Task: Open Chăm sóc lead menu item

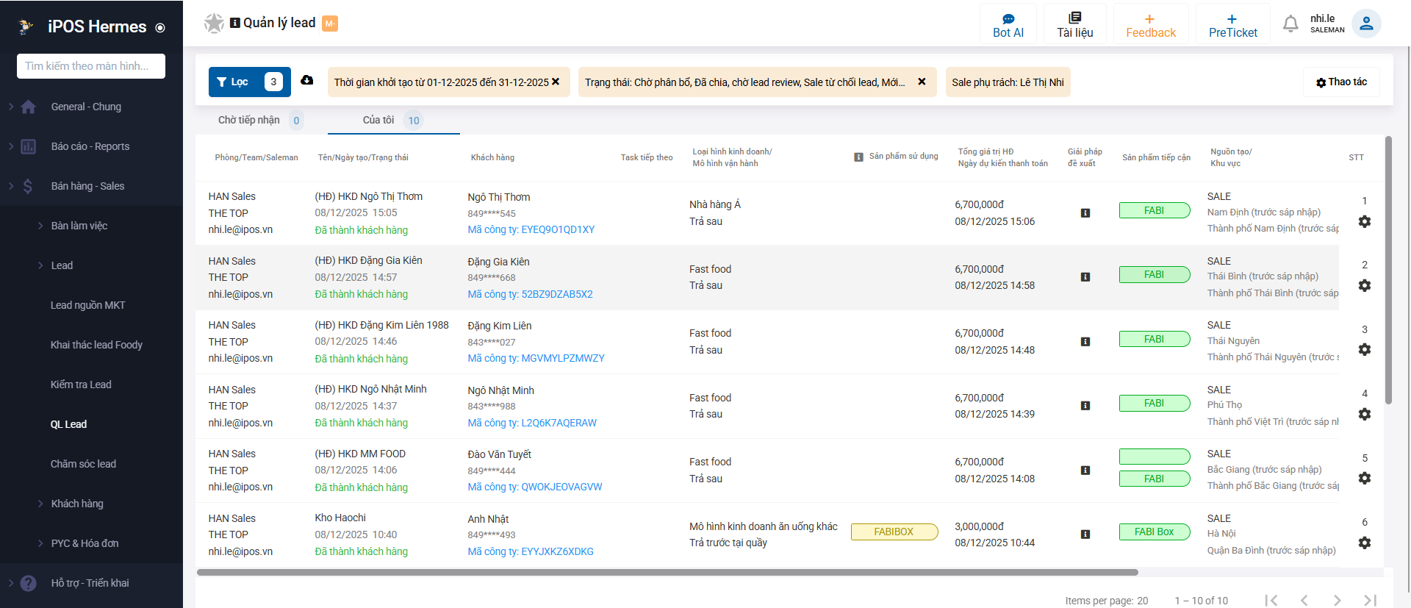Action: pos(83,464)
